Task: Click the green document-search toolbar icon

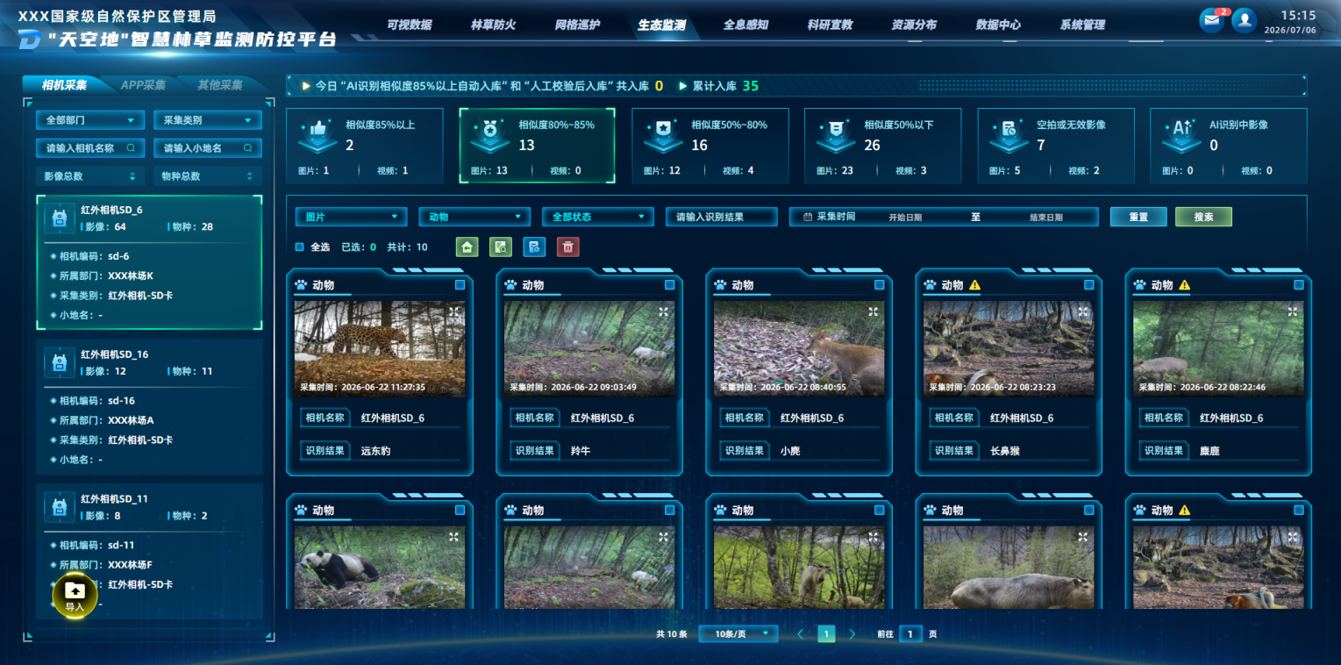Action: pyautogui.click(x=500, y=247)
